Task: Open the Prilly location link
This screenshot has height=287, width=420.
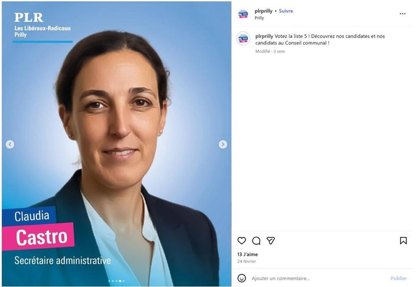Action: (259, 18)
